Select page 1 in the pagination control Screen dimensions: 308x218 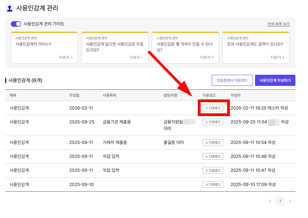(x=280, y=201)
